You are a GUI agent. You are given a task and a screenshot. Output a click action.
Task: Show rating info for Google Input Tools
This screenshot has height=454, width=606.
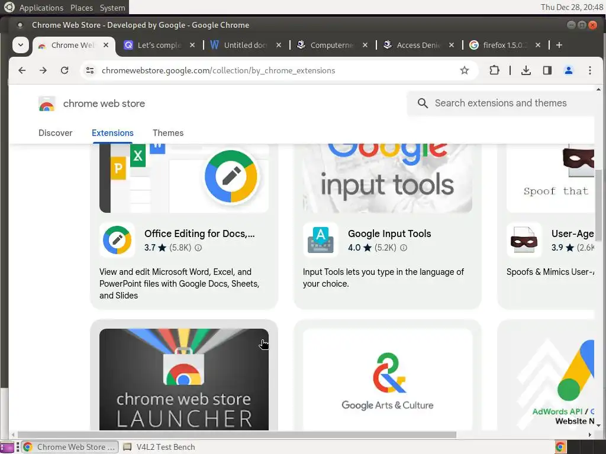tap(404, 248)
